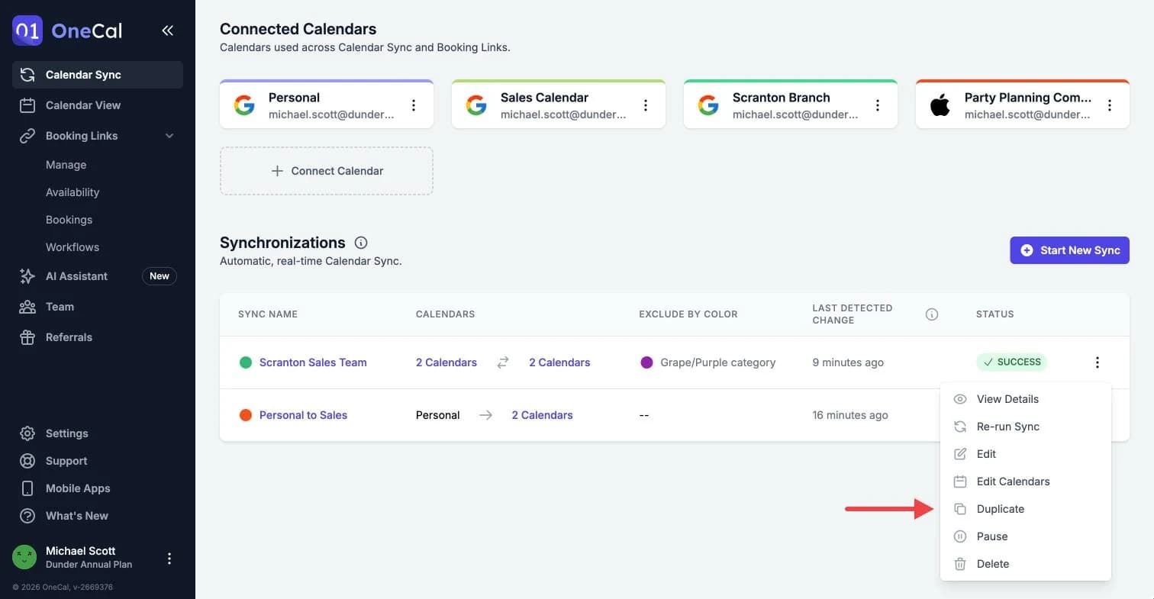Collapse the sidebar with double-chevron icon
The image size is (1154, 599).
click(x=167, y=31)
